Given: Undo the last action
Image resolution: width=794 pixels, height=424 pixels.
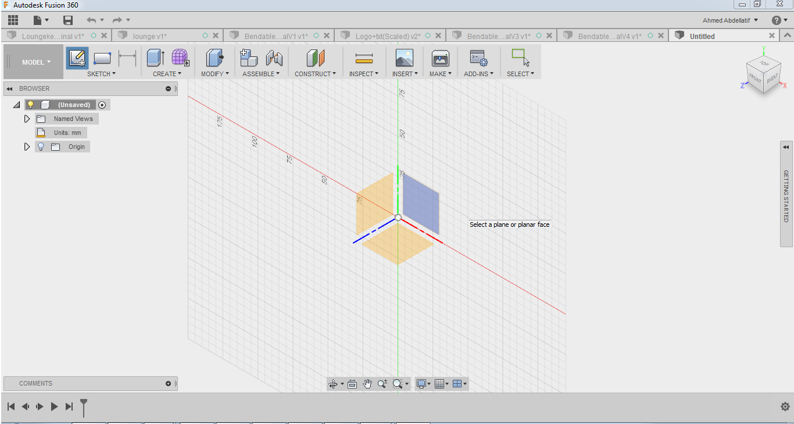Looking at the screenshot, I should (x=91, y=20).
